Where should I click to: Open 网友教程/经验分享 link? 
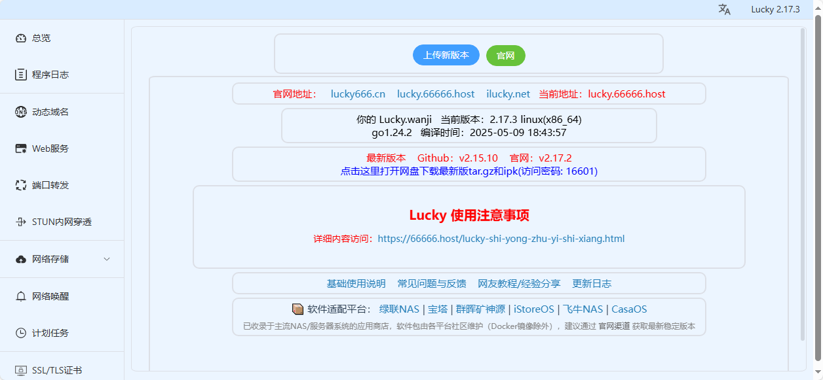pyautogui.click(x=519, y=283)
